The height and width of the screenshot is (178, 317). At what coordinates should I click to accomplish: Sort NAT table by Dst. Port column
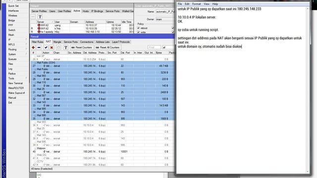pos(126,53)
